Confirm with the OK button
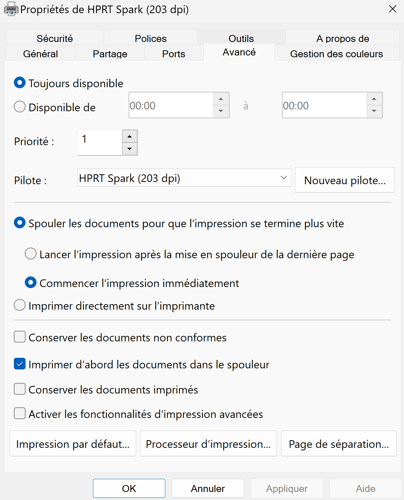Image resolution: width=404 pixels, height=500 pixels. pyautogui.click(x=129, y=488)
